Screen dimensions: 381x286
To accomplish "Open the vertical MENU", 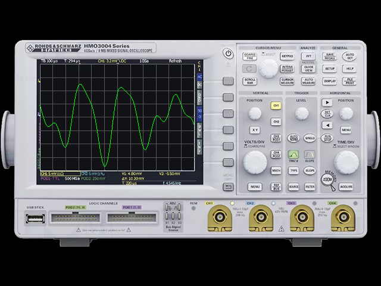I will (255, 186).
